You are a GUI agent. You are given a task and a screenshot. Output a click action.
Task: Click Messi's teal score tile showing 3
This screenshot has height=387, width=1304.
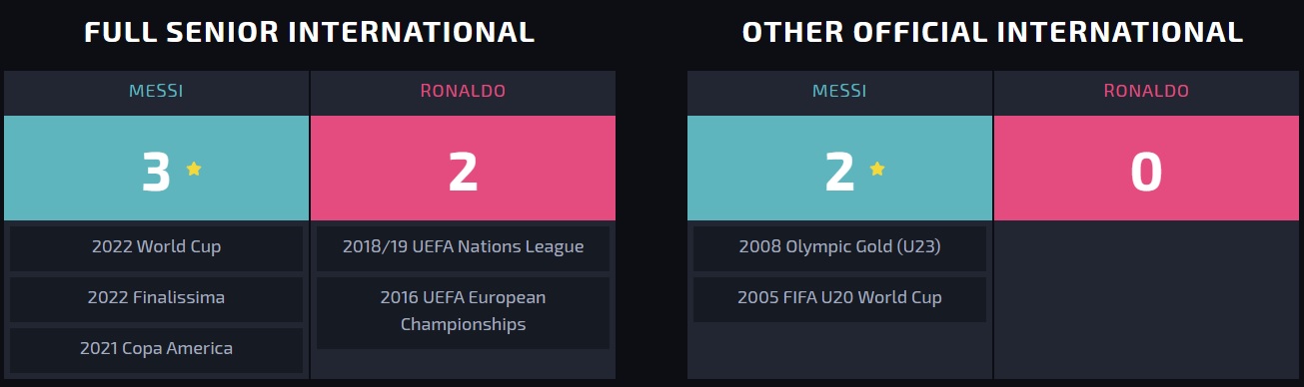[156, 169]
